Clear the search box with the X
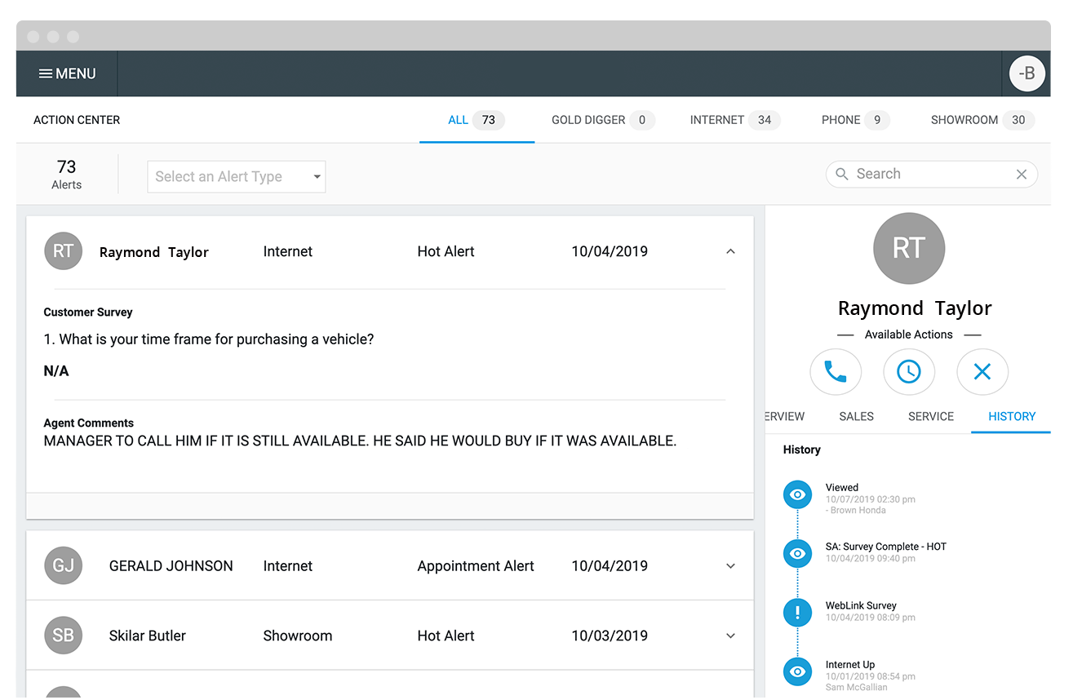The image size is (1073, 700). coord(1022,174)
